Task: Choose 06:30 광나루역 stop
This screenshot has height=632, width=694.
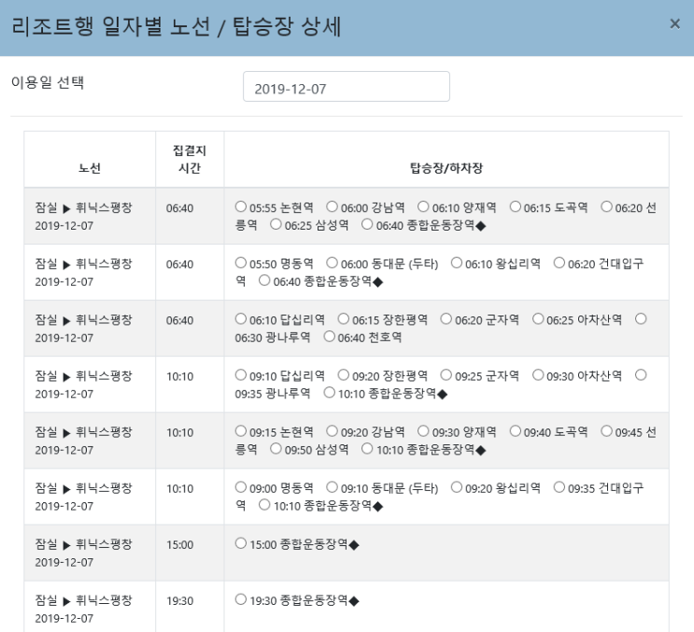Action: tap(641, 319)
